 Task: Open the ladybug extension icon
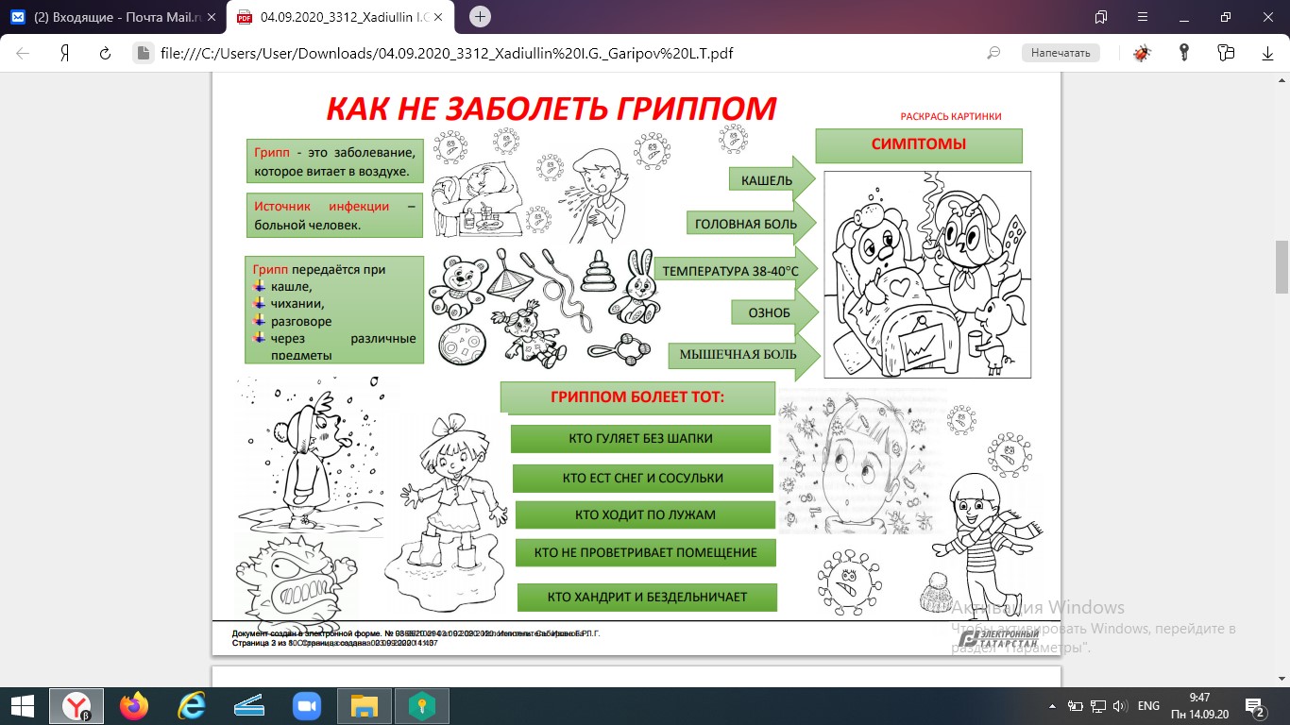pos(1143,54)
